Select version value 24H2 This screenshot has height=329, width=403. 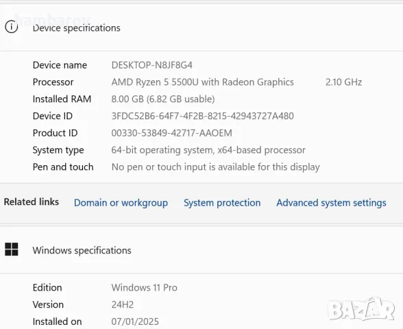[122, 304]
